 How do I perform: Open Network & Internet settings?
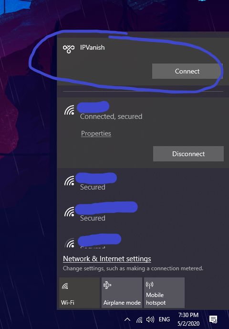coord(107,259)
